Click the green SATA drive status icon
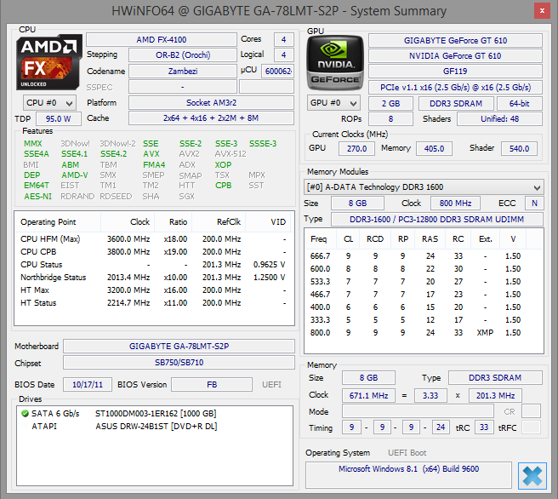This screenshot has height=499, width=558. click(x=25, y=414)
